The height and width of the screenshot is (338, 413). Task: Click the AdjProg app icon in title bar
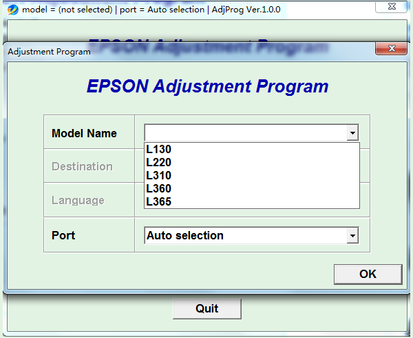pyautogui.click(x=12, y=10)
